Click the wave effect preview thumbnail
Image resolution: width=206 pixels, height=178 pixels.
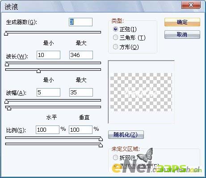pyautogui.click(x=141, y=92)
